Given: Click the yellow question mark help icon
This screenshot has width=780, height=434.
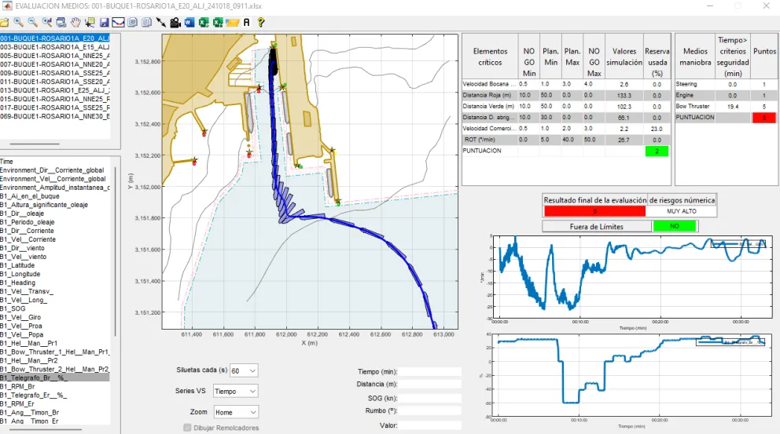Looking at the screenshot, I should [261, 22].
